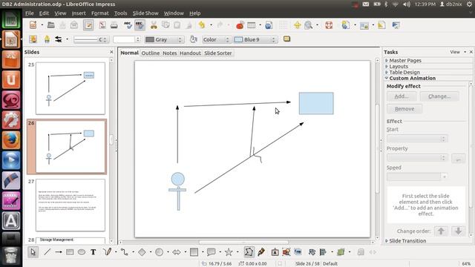The image size is (475, 267).
Task: Select the Ellipse shape tool
Action: coord(82,252)
